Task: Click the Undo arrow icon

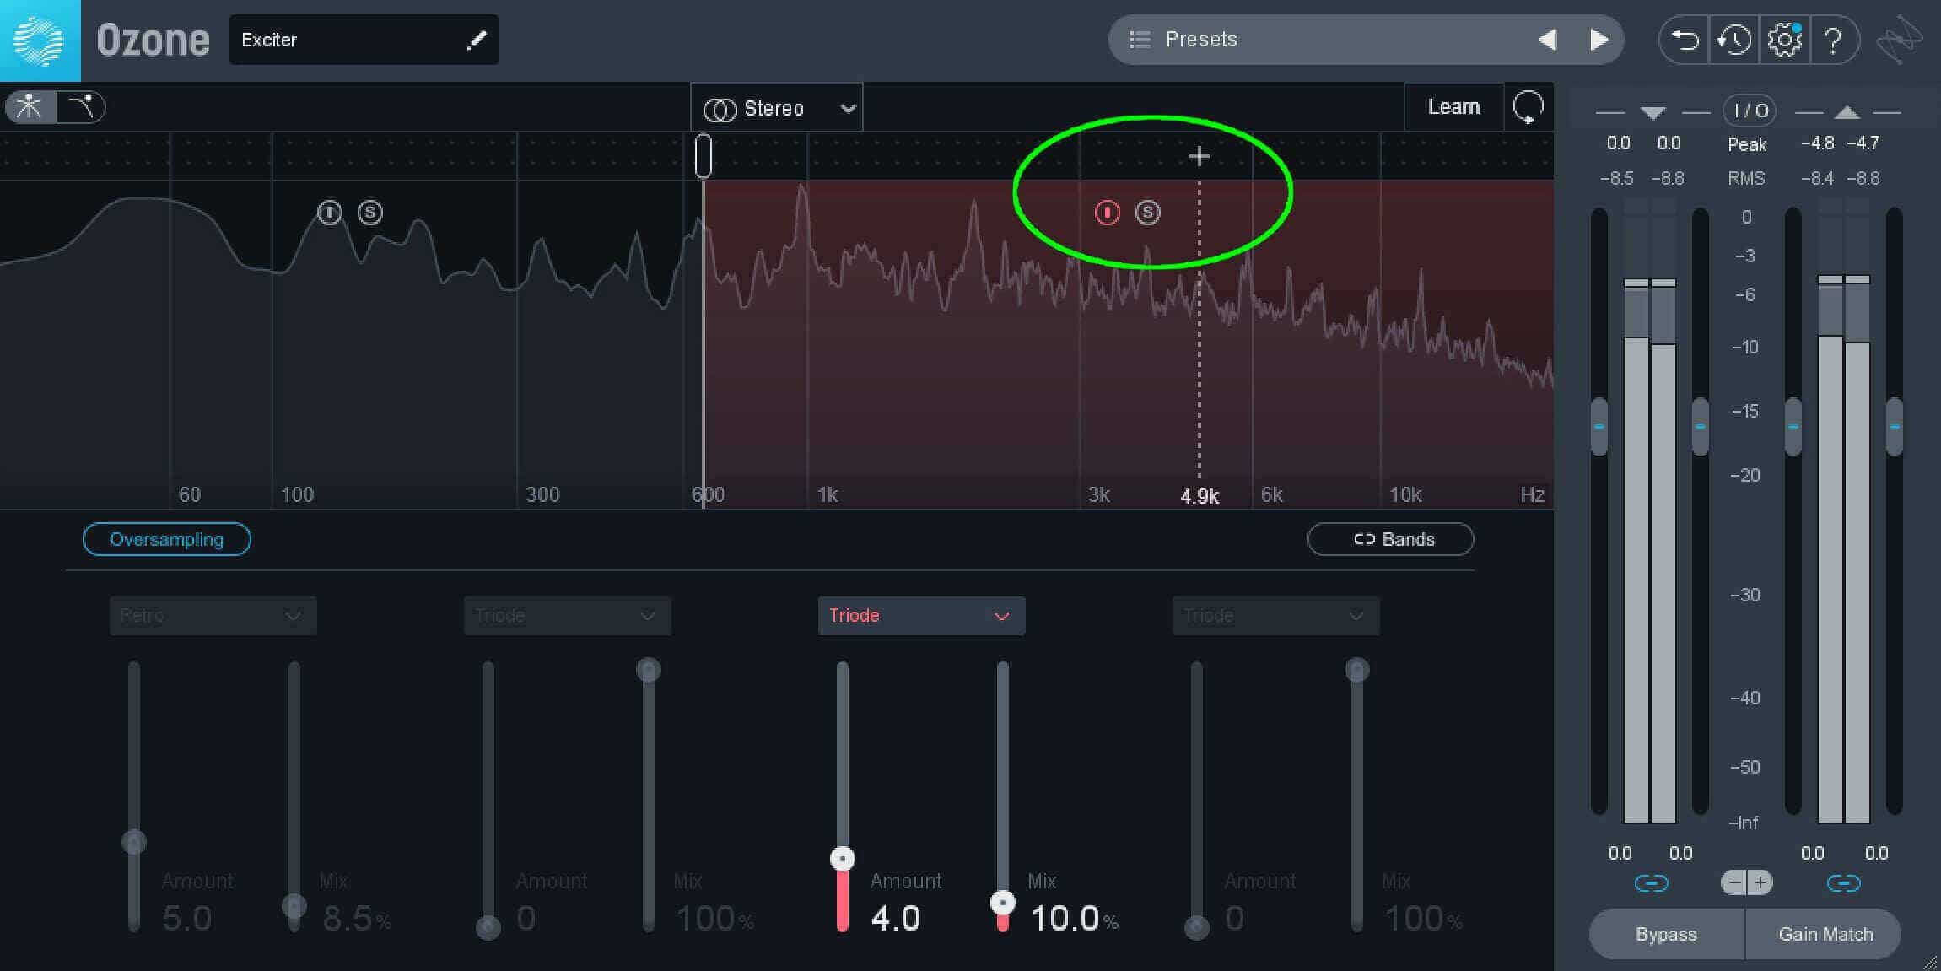Action: (1684, 40)
